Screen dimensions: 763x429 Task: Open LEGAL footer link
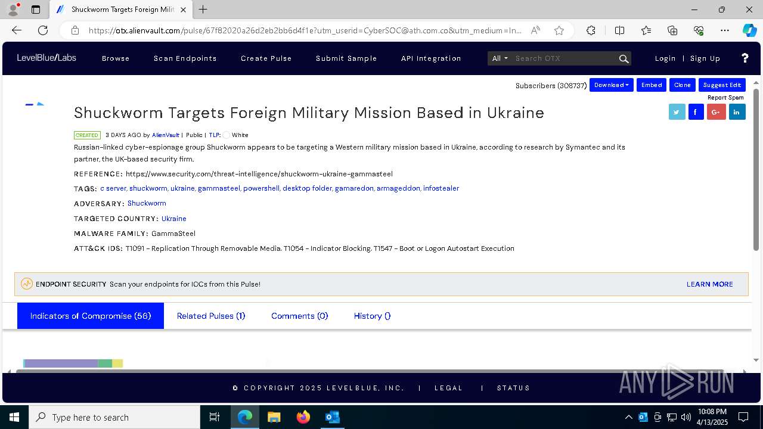click(449, 388)
